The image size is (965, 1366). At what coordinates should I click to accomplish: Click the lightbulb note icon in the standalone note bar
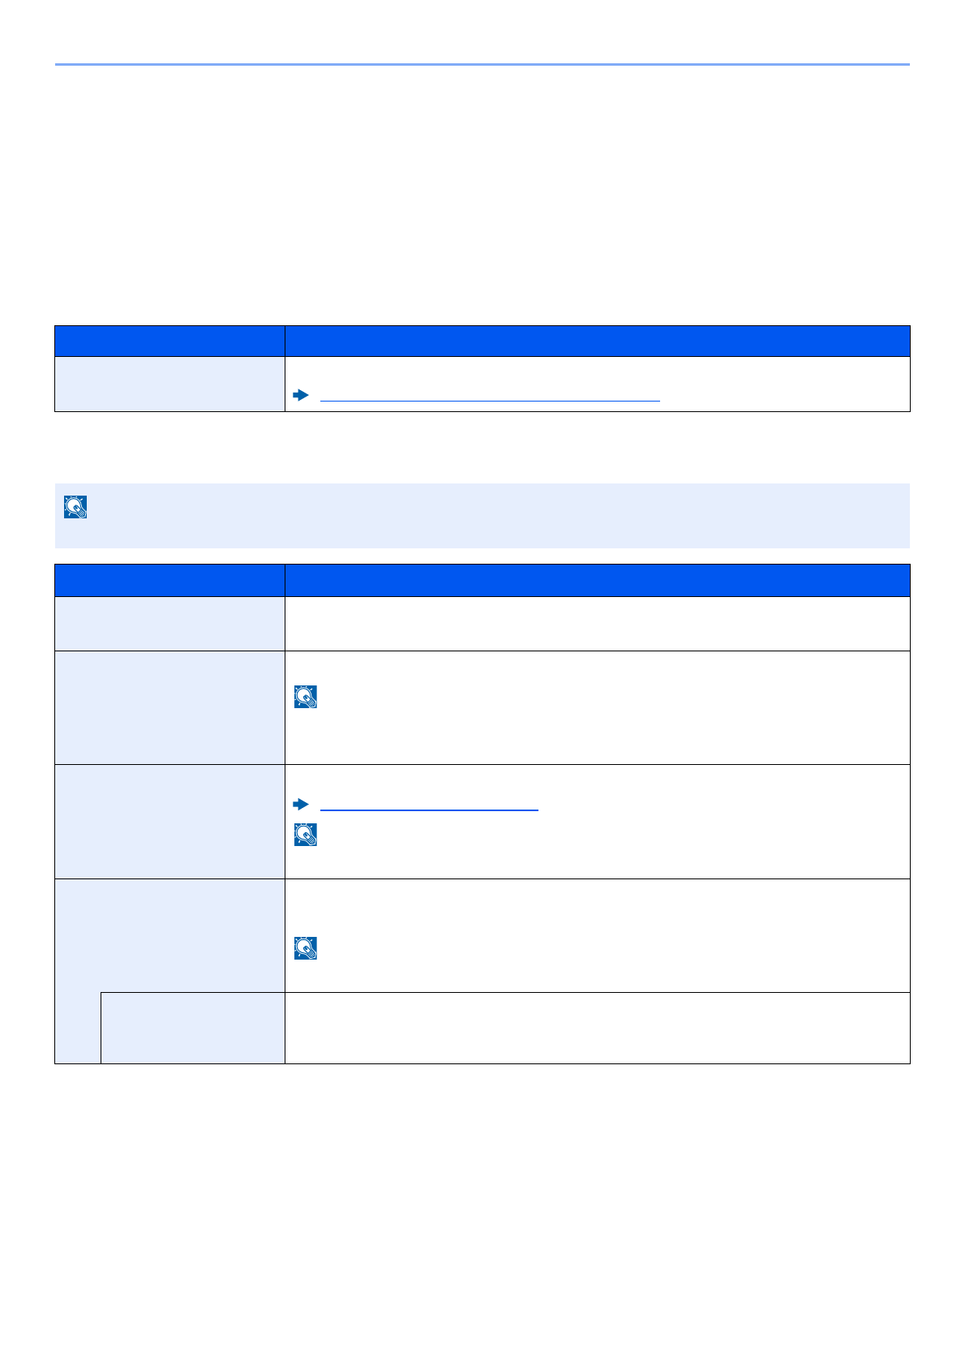point(75,507)
